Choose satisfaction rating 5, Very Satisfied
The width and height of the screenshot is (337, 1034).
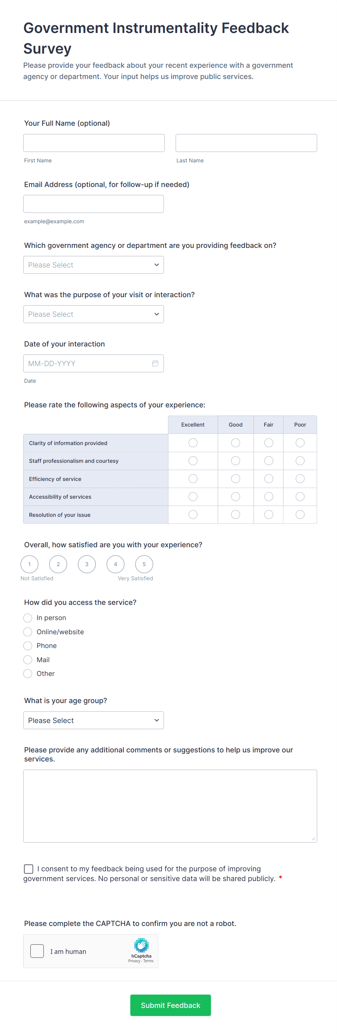[144, 564]
